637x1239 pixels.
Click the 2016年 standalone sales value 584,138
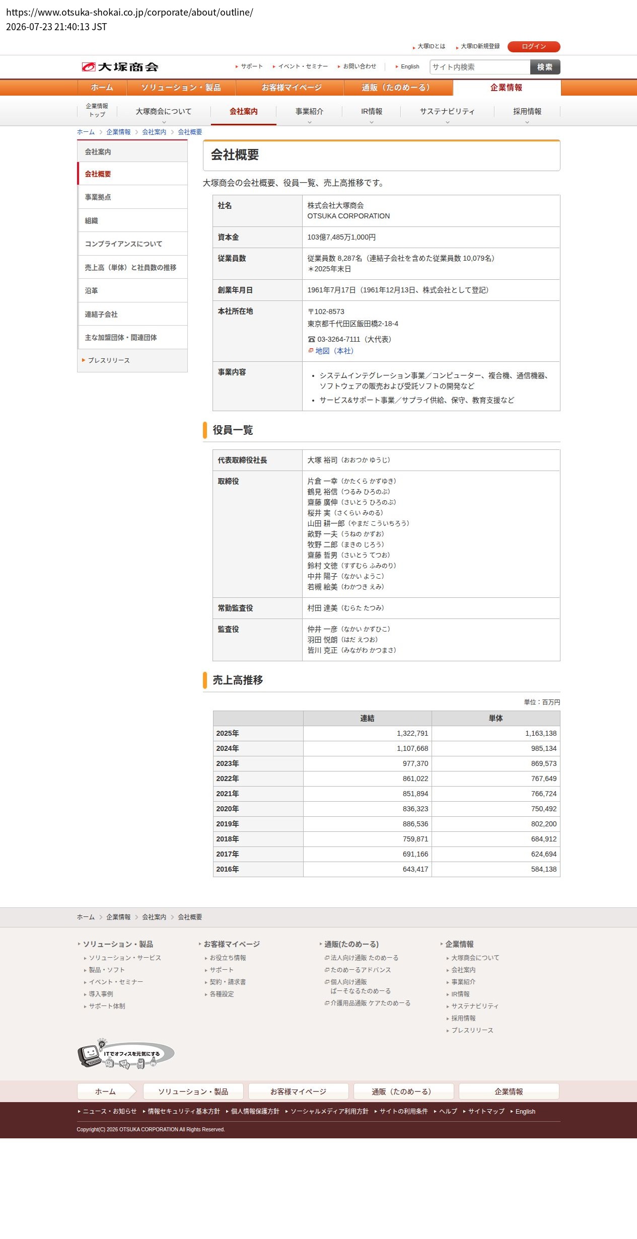click(x=544, y=869)
